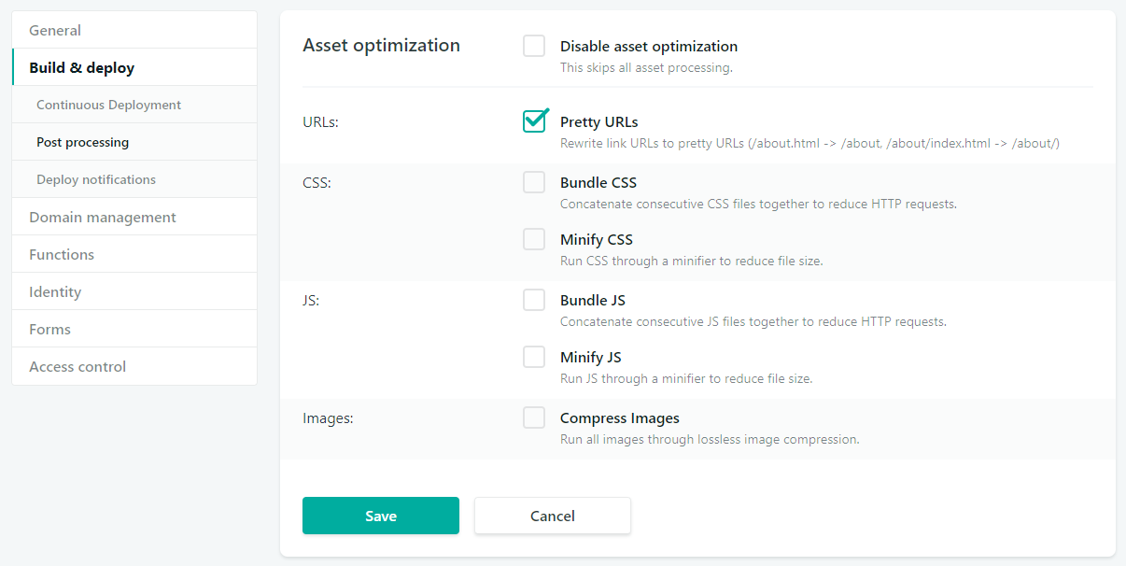The width and height of the screenshot is (1126, 566).
Task: Click the Save button
Action: pyautogui.click(x=381, y=516)
